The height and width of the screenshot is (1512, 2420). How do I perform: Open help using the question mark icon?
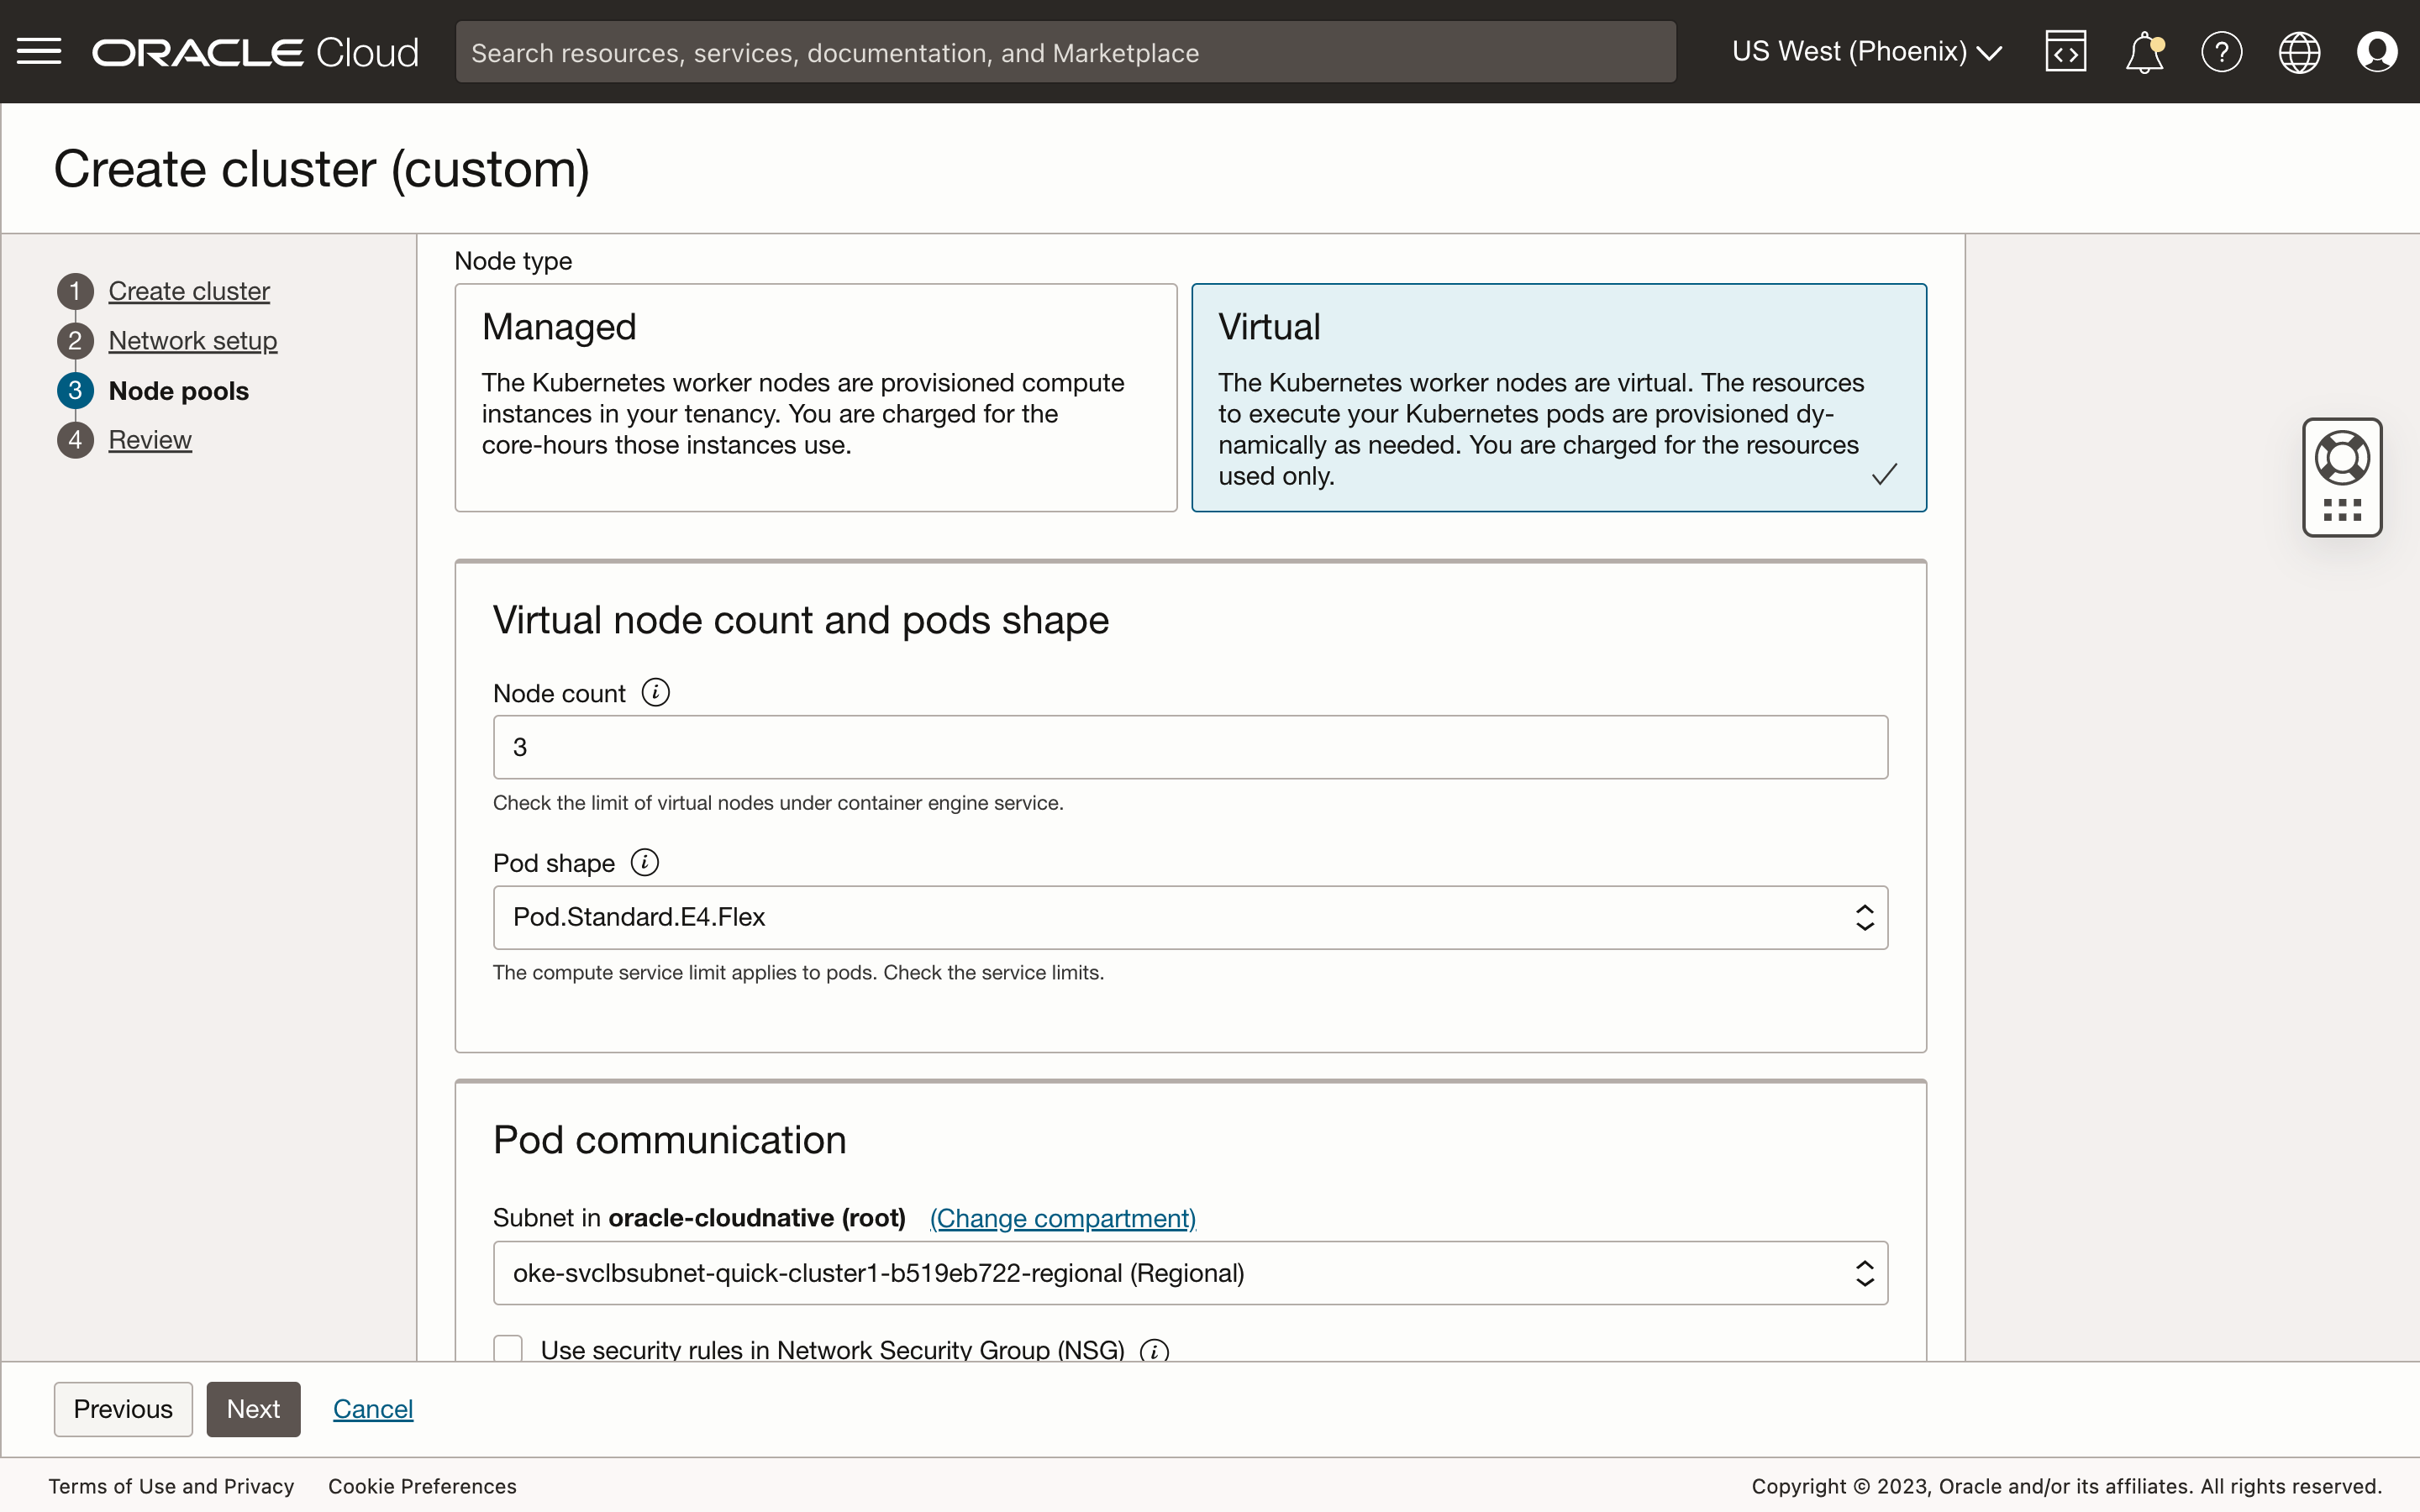point(2221,51)
